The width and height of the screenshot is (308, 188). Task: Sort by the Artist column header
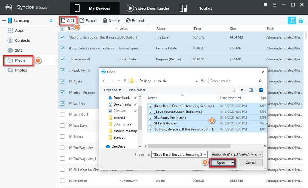(x=137, y=29)
